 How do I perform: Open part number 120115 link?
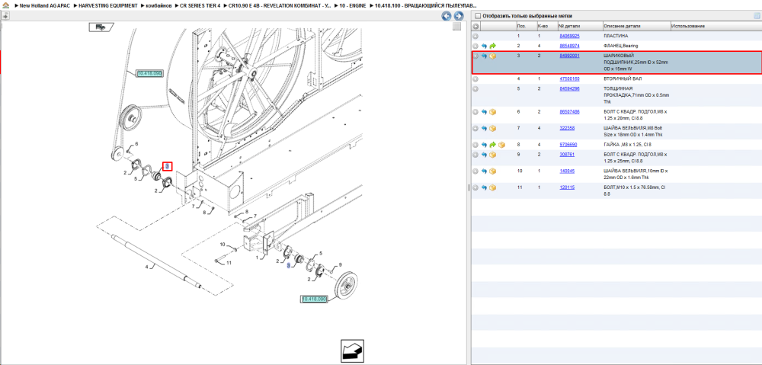point(567,187)
